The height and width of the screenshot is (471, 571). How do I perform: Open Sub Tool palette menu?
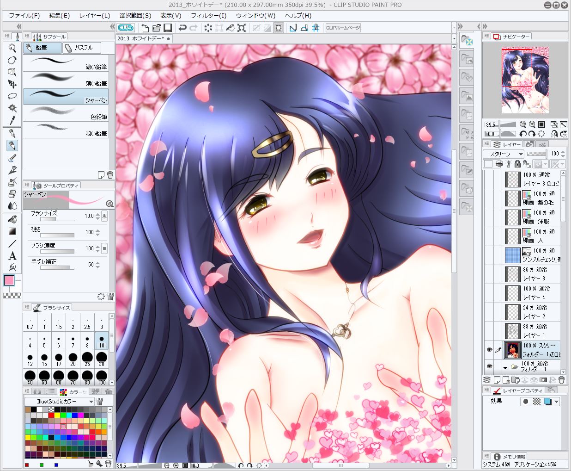[x=27, y=36]
